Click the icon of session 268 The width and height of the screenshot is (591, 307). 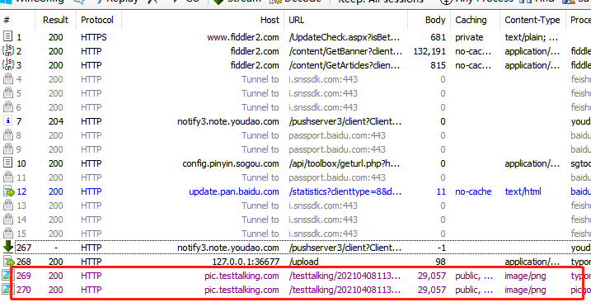pyautogui.click(x=9, y=261)
